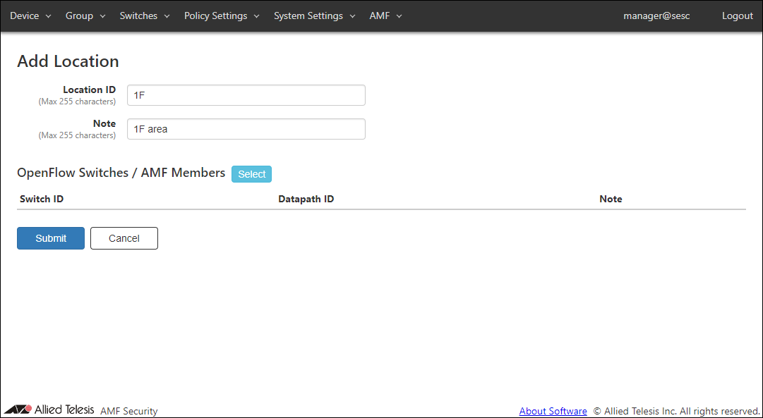Open the System Settings menu
Viewport: 763px width, 418px height.
[x=314, y=16]
